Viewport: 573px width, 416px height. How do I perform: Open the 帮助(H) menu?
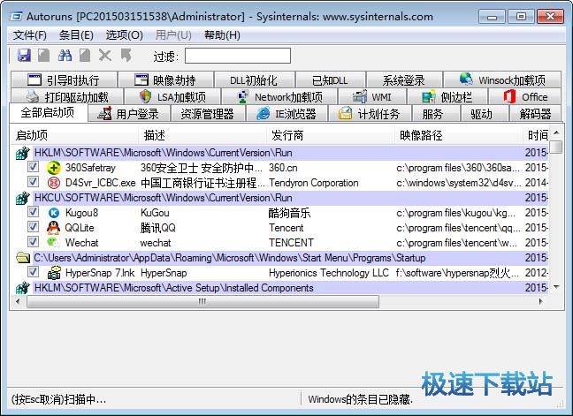pos(221,35)
